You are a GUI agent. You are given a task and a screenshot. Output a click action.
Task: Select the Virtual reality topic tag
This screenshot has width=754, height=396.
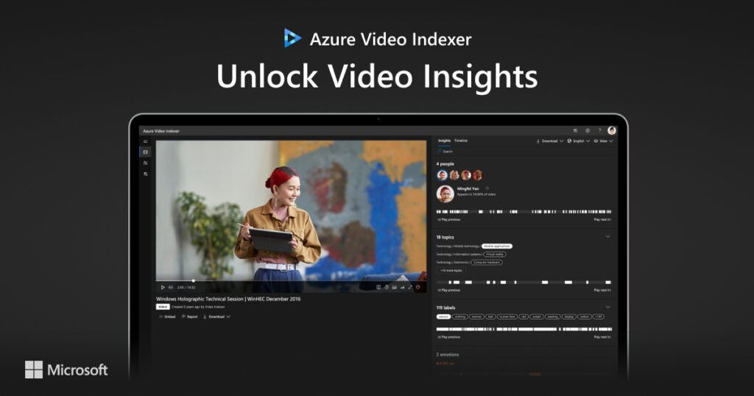494,254
